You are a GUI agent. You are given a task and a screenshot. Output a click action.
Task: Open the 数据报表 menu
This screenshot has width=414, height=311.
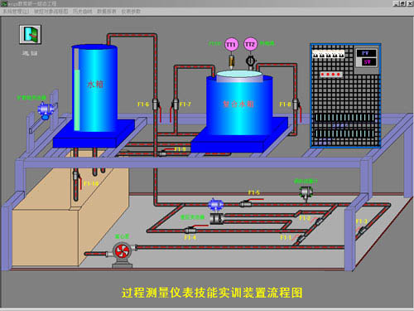(x=107, y=12)
